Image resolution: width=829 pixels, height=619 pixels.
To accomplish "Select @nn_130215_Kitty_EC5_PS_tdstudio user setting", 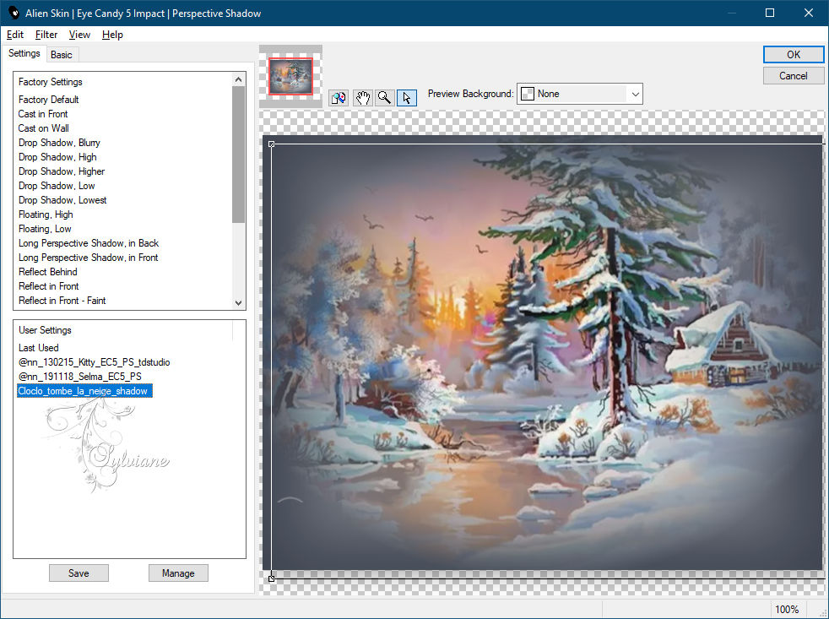I will pyautogui.click(x=94, y=362).
